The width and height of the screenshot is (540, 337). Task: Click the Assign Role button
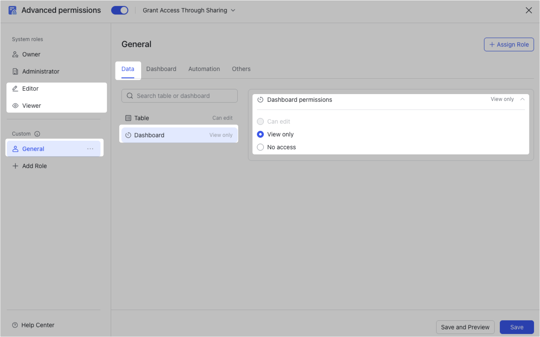click(x=509, y=44)
